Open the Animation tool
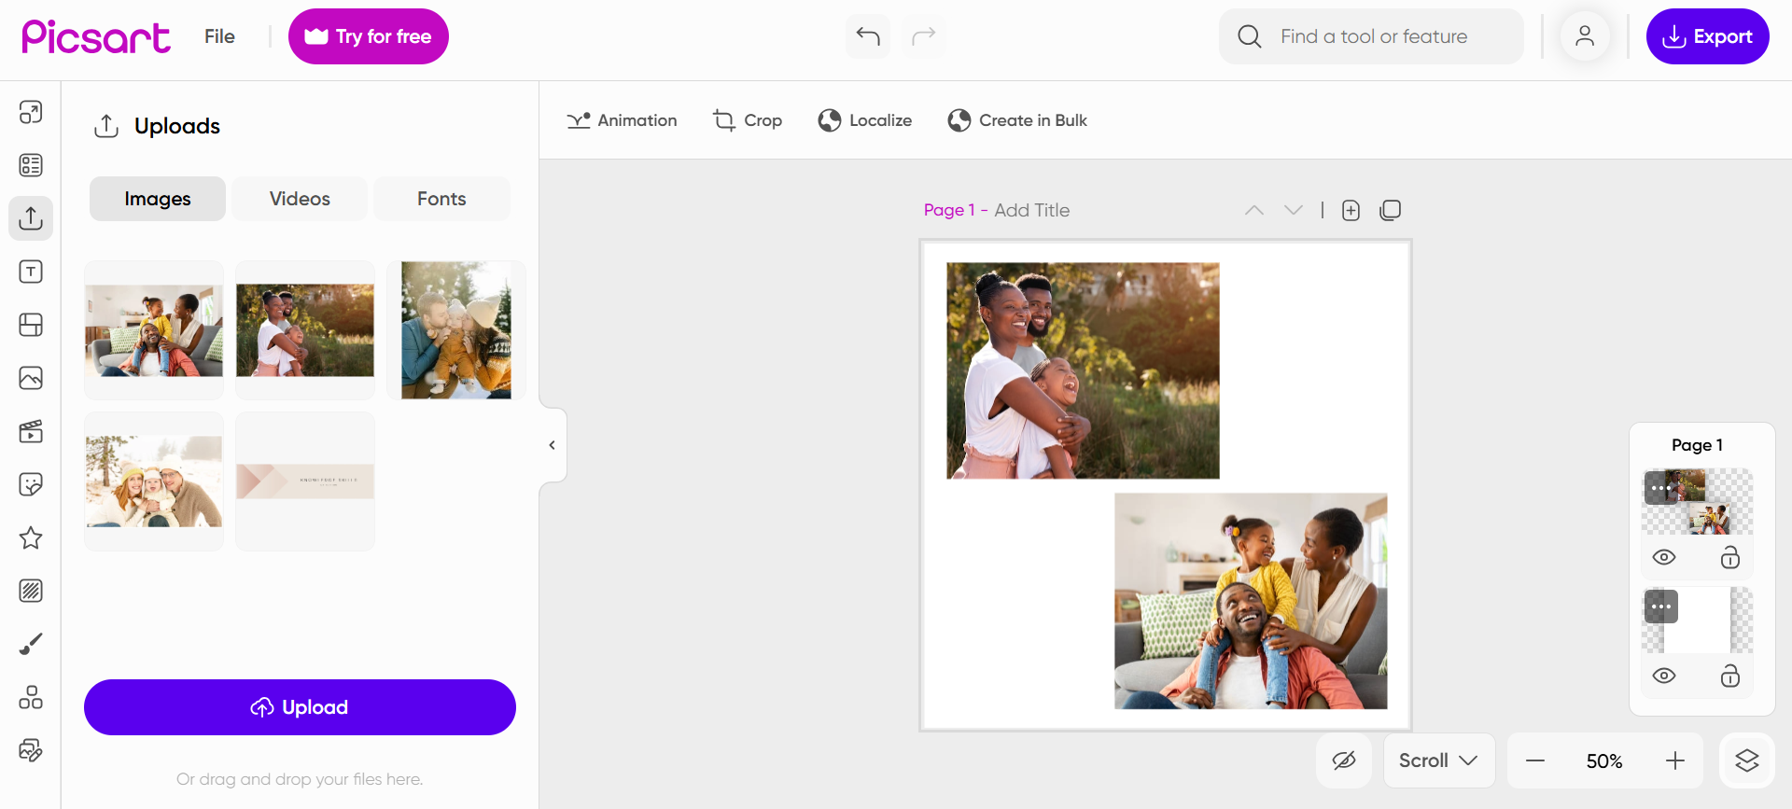1792x809 pixels. [622, 120]
